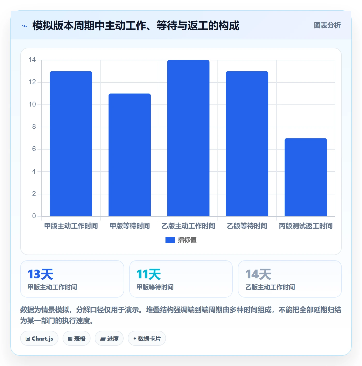
Task: Click the chart title 模拟版本周期中主动工作、等待与返工的构成
Action: pos(136,26)
